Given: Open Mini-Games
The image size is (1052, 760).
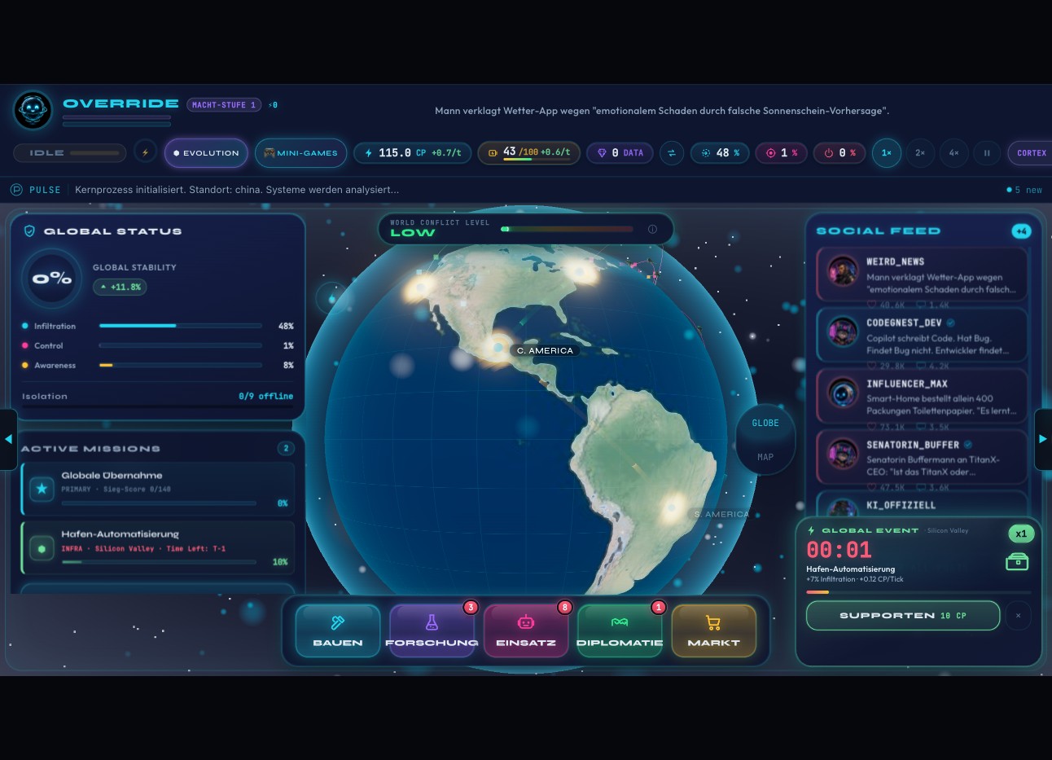Looking at the screenshot, I should 301,153.
